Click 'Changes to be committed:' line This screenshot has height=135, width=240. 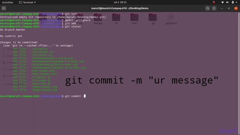(19, 42)
